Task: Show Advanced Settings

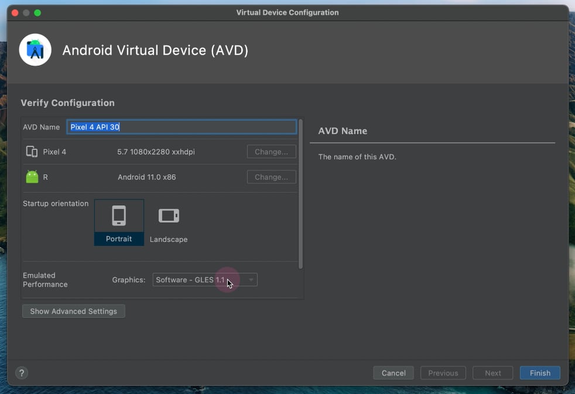Action: [x=74, y=311]
